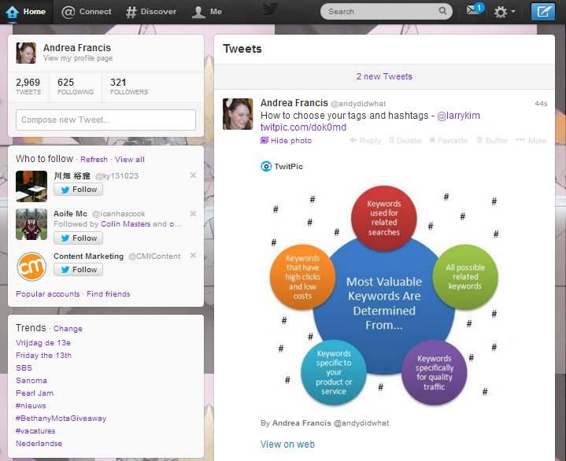Open Andrea Francis profile avatar in sidebar
The image size is (566, 461).
26,53
